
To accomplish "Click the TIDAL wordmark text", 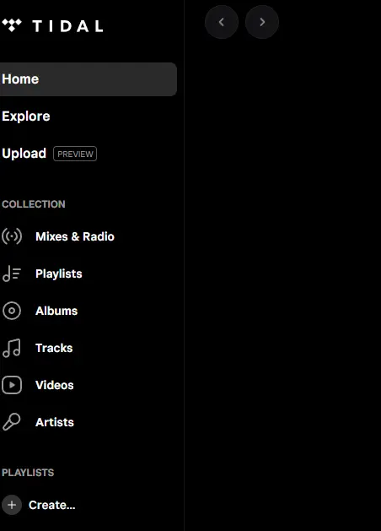I will click(67, 26).
